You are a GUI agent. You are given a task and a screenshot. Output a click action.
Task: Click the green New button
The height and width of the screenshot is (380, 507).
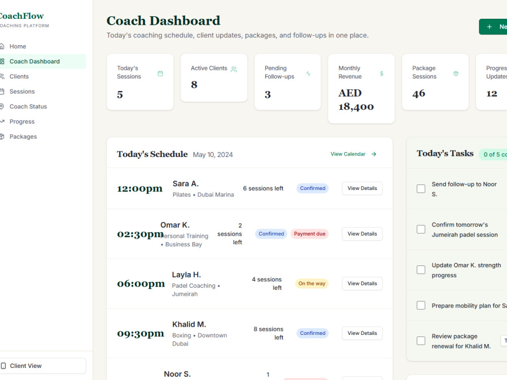(493, 27)
